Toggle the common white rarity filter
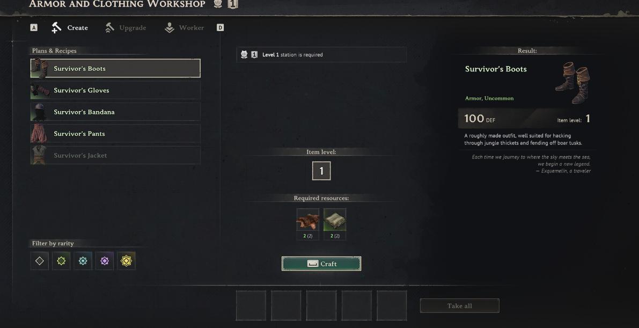639x328 pixels. 40,261
